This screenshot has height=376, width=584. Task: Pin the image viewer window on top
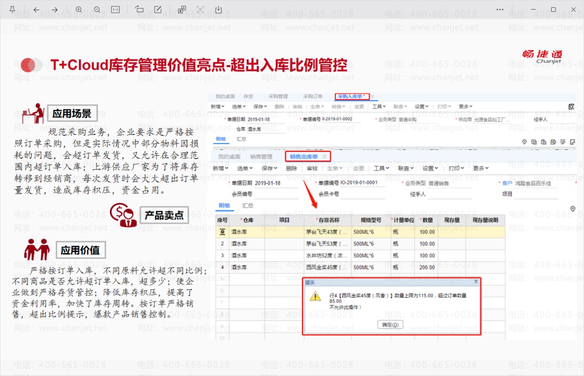point(12,10)
